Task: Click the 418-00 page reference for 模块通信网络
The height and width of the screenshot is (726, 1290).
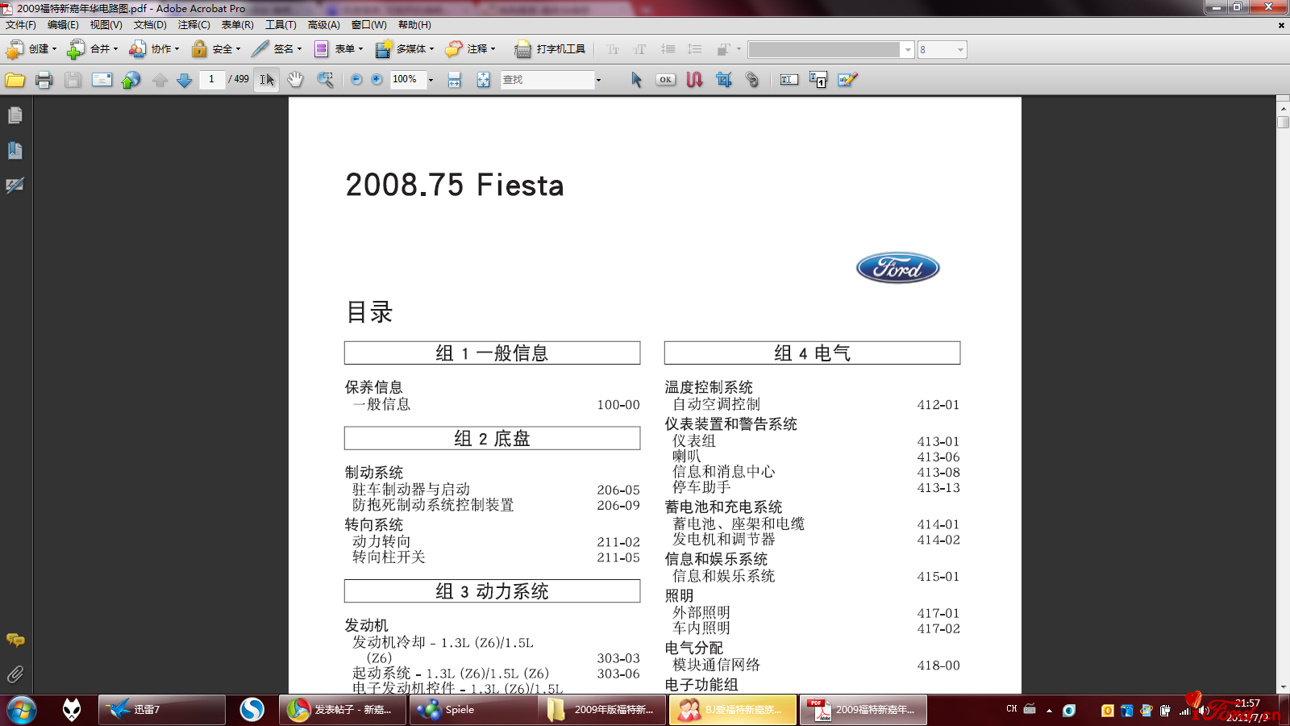Action: coord(938,665)
